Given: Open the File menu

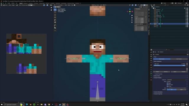Looking at the screenshot, I should click(3, 3).
